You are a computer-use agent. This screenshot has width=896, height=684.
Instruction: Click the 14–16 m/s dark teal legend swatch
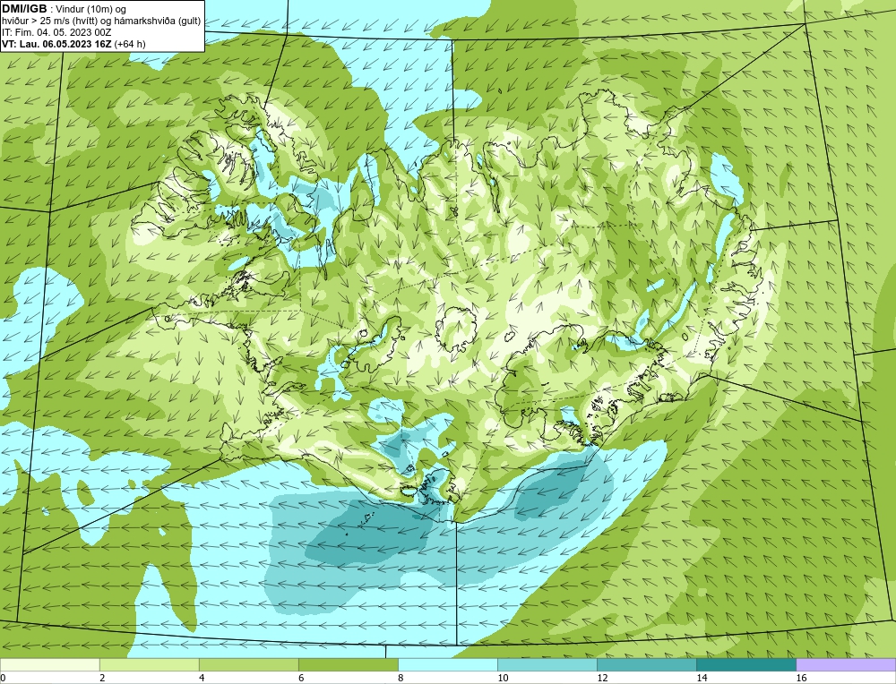pos(745,664)
